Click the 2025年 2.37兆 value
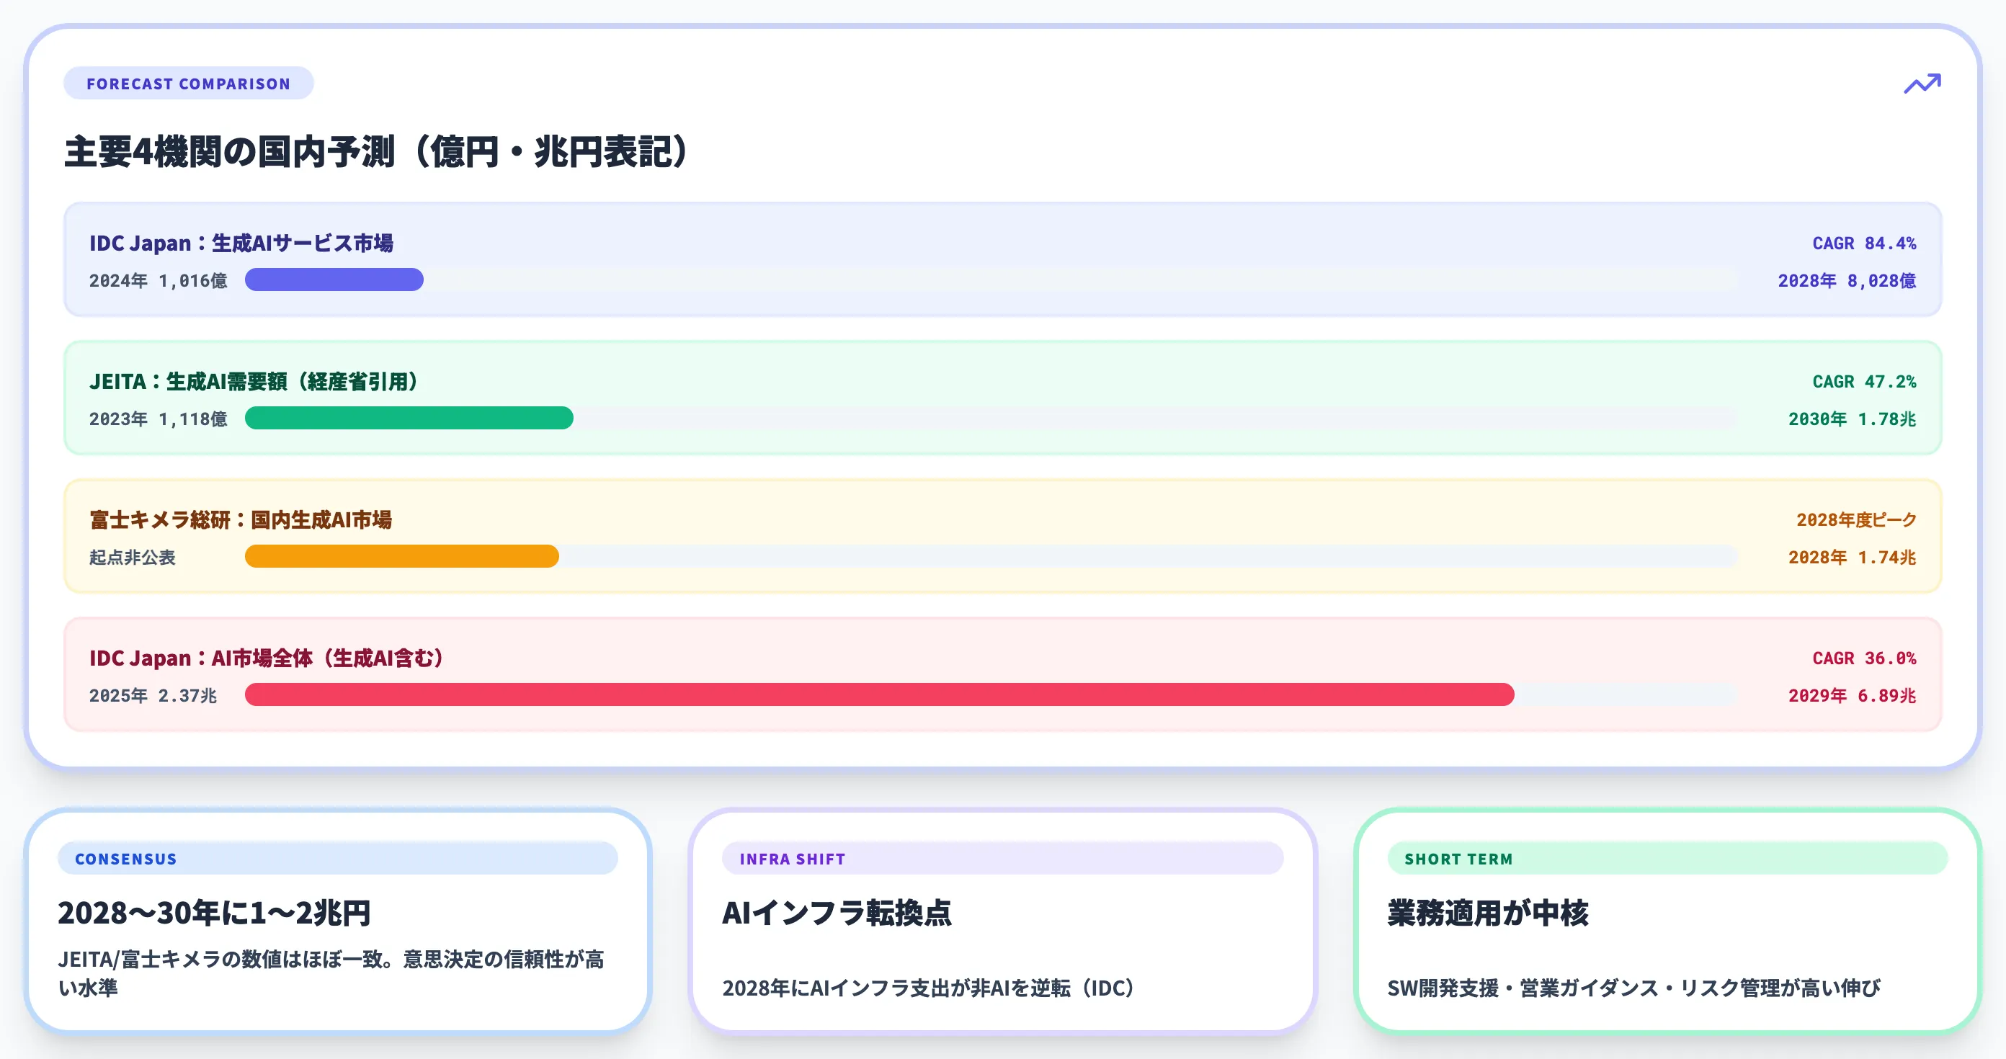The height and width of the screenshot is (1059, 2006). pos(153,695)
